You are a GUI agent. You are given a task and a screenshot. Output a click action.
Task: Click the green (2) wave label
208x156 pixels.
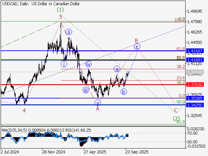tap(176, 118)
